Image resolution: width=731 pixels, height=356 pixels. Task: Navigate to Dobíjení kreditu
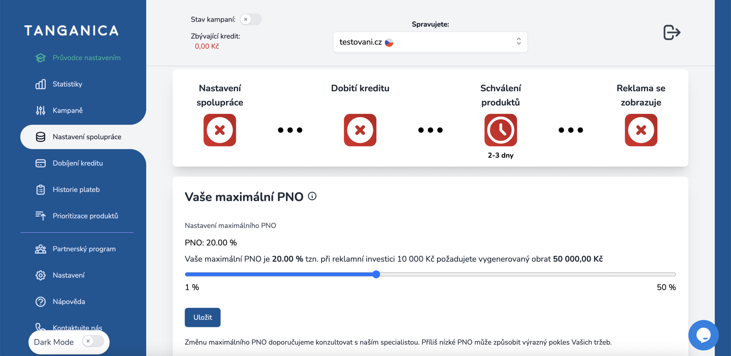(78, 163)
